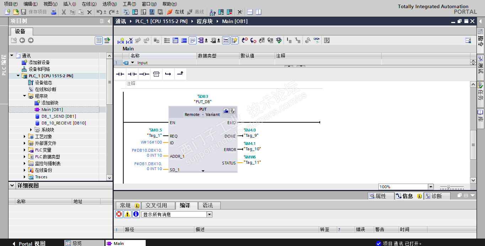The image size is (485, 246).
Task: Insert normally open contact instruction
Action: click(120, 74)
